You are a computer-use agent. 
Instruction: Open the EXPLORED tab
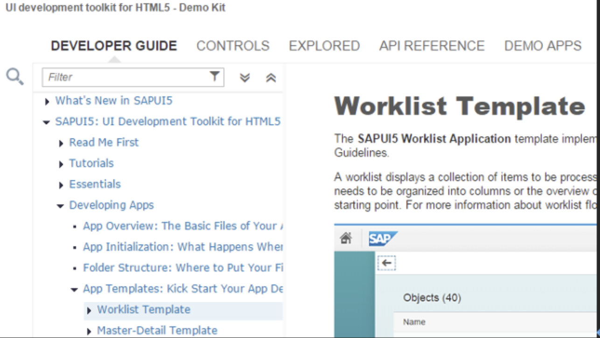(324, 46)
